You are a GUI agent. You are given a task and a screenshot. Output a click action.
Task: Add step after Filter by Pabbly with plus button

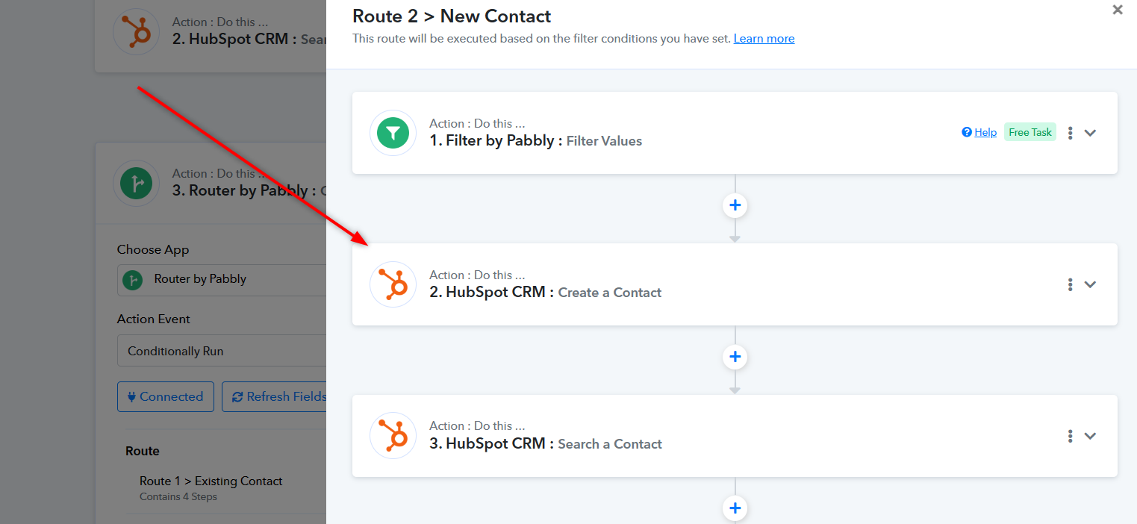click(735, 205)
